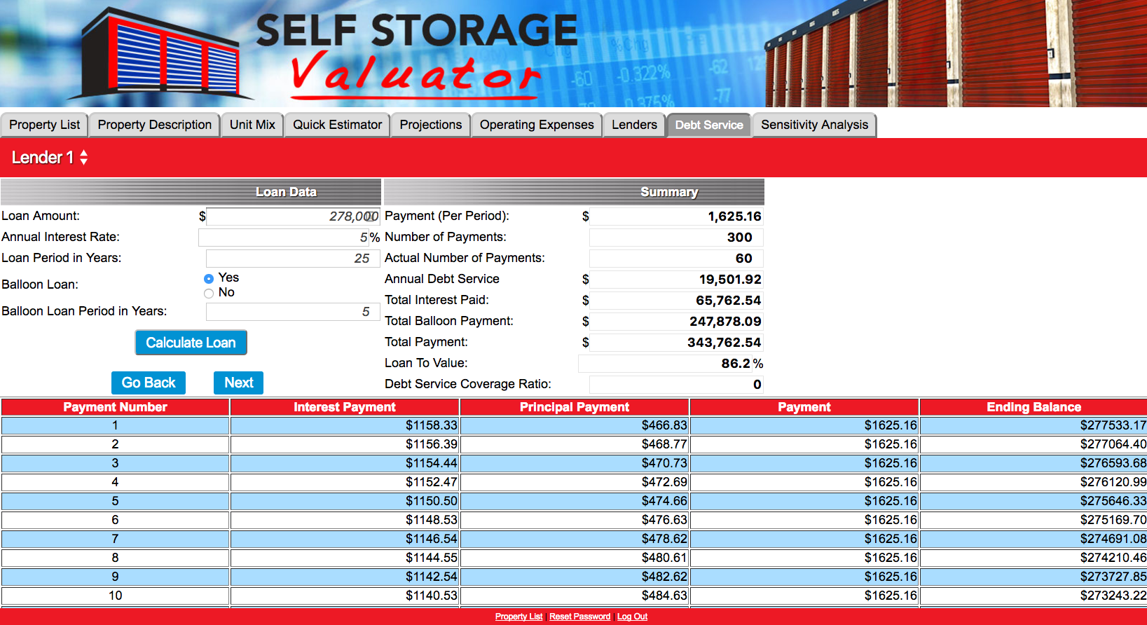Viewport: 1147px width, 625px height.
Task: Click the Total Balloon Payment value 247,878.09
Action: coord(676,322)
